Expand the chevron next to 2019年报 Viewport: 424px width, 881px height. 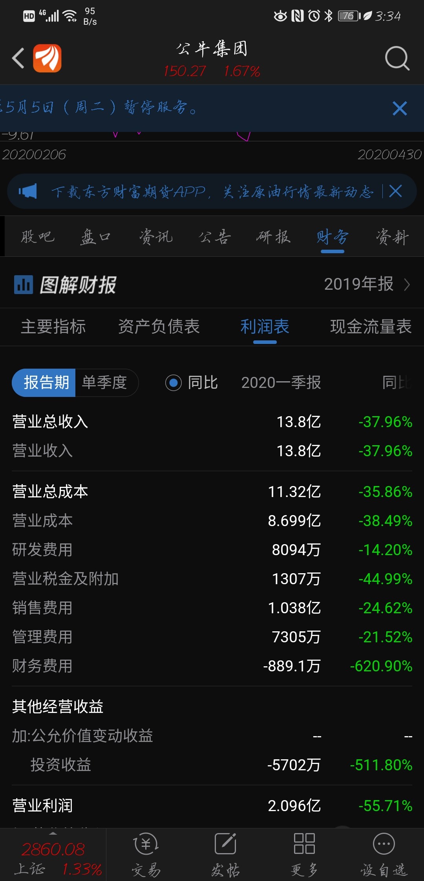point(407,284)
